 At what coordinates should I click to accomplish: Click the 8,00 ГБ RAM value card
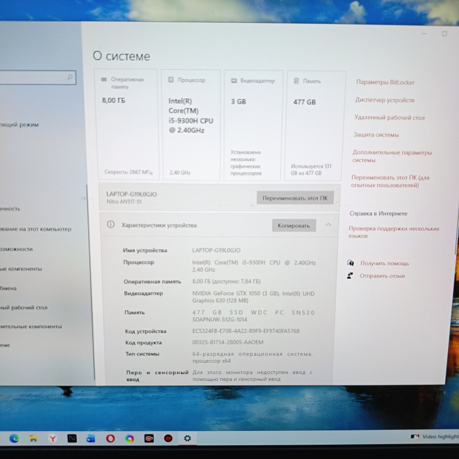pos(127,125)
